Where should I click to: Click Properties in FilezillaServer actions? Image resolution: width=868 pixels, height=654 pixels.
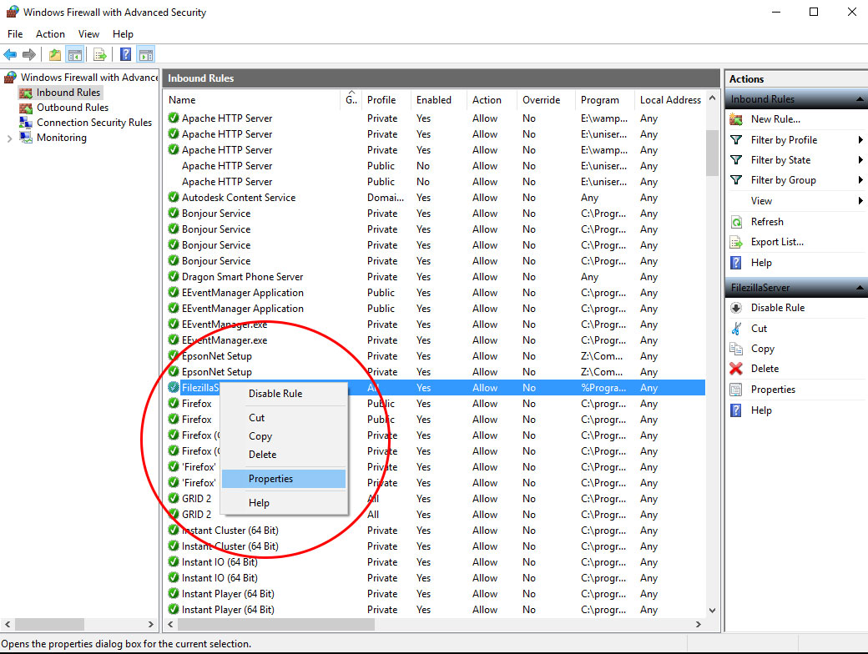tap(773, 390)
